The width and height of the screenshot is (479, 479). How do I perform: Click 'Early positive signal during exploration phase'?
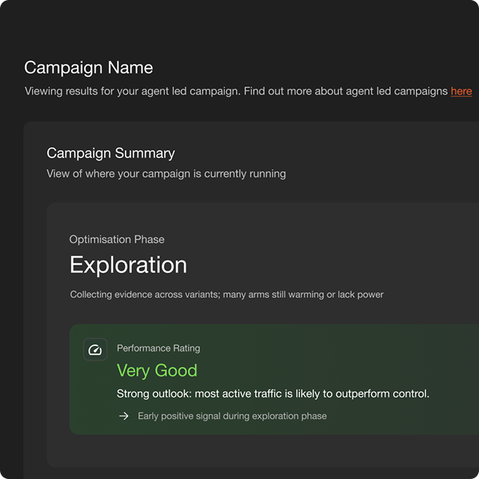click(x=232, y=415)
